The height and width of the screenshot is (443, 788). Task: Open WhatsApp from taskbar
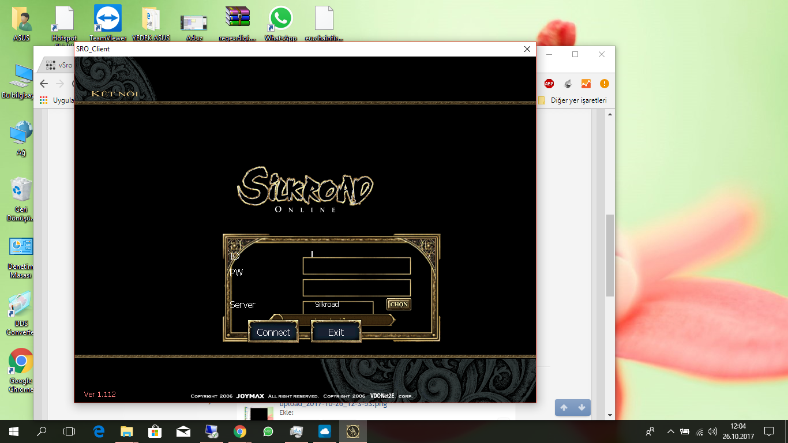pos(268,431)
